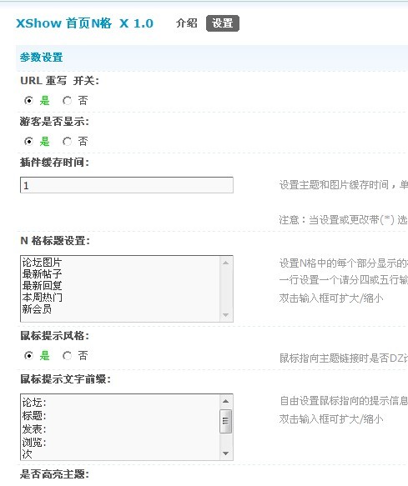408x486 pixels.
Task: Click down arrow of 鼠标提示文字前缀 scrollbar
Action: coord(226,453)
